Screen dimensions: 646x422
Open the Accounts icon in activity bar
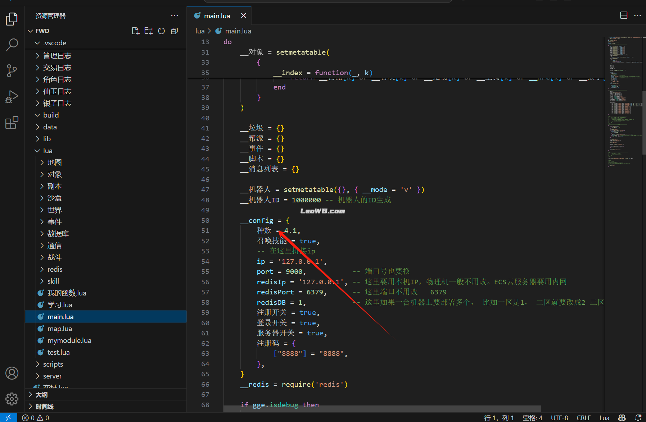12,373
